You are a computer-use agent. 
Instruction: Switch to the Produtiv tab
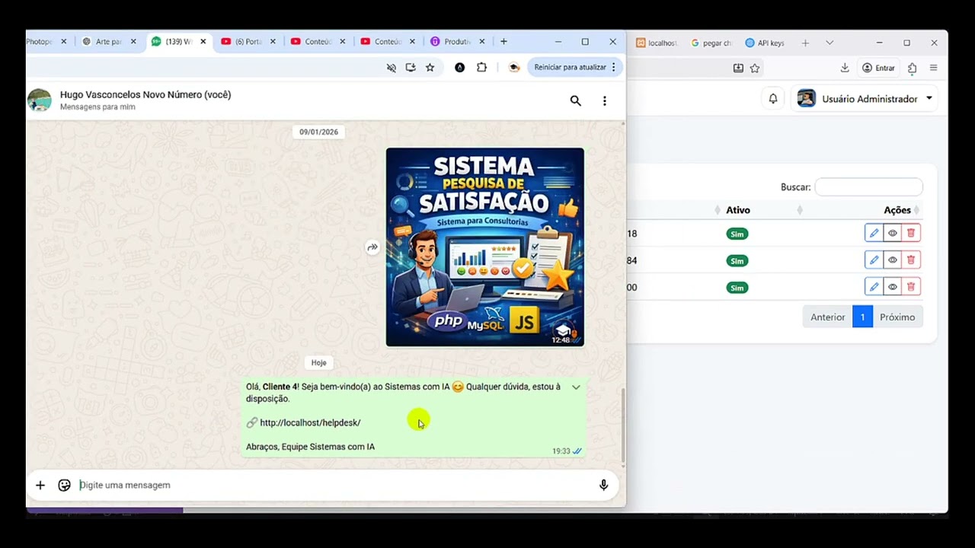(456, 42)
